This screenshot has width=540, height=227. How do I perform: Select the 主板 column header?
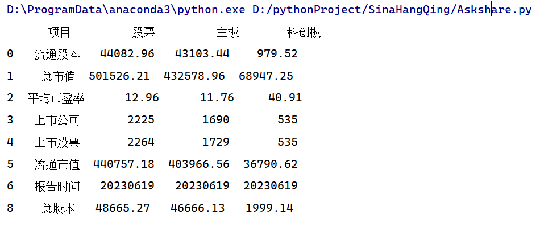(x=227, y=32)
